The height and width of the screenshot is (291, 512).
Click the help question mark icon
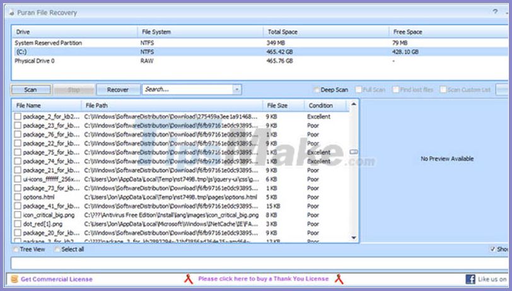coord(496,12)
